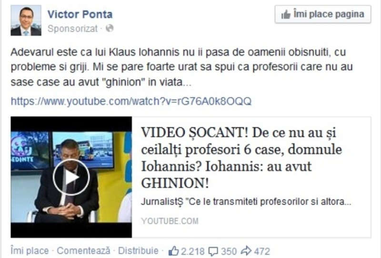Open the Victor Ponta page name link
Image resolution: width=381 pixels, height=258 pixels.
point(80,14)
